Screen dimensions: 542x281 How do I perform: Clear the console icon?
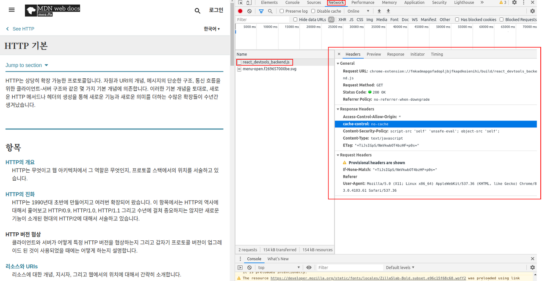pos(249,267)
